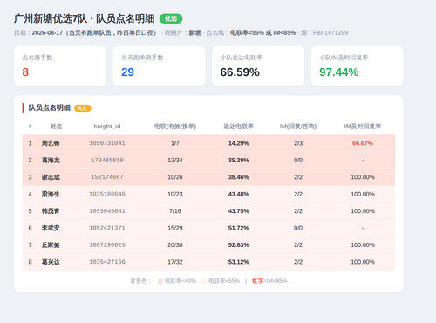Screen dimensions: 436x323
Task: Click the 红字 legend label for IM<85%
Action: [x=257, y=281]
